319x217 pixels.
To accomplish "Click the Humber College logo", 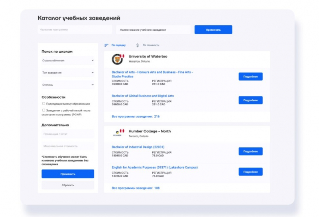I will coord(117,134).
